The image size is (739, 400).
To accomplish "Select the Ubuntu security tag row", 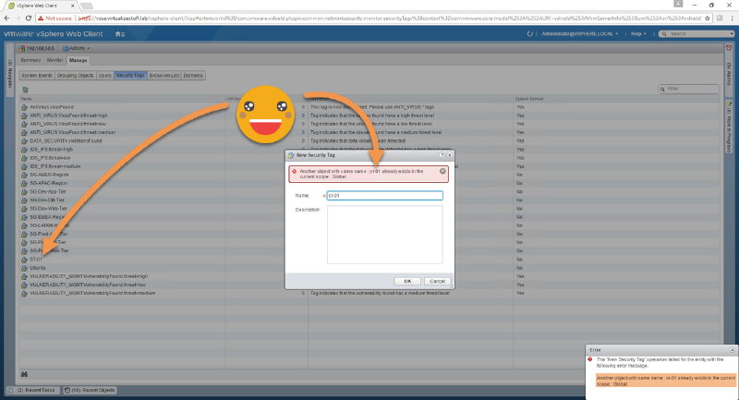I will [x=370, y=268].
